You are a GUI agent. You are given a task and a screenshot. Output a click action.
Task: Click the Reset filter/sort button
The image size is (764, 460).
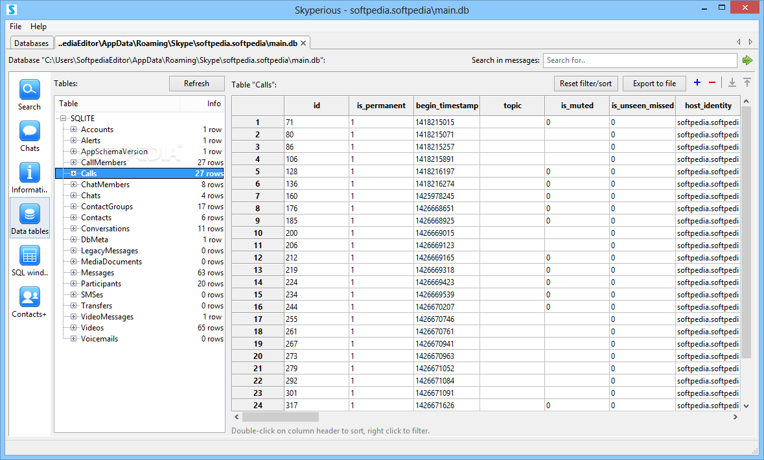586,84
